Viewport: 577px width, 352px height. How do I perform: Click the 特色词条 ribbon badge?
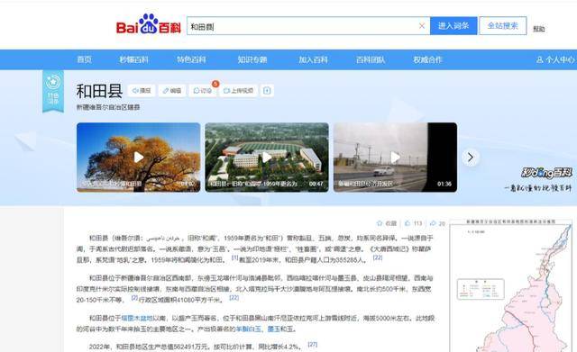tap(53, 91)
